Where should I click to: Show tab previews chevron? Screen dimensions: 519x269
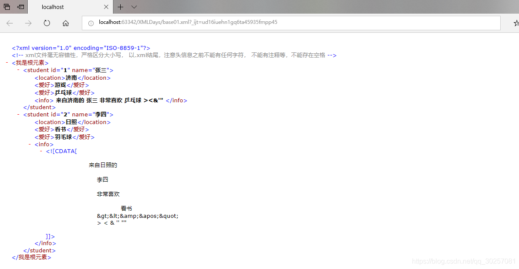pos(134,7)
